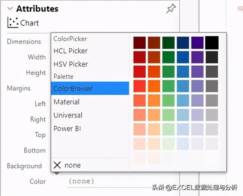
Task: Click the Background Color (none) field
Action: [81, 181]
